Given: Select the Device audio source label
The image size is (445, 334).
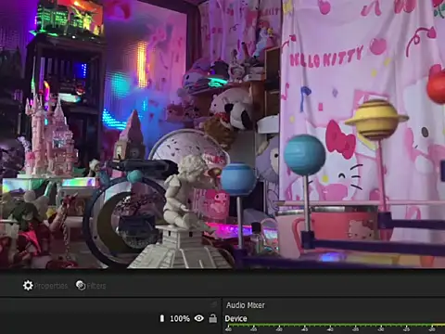Looking at the screenshot, I should click(235, 318).
